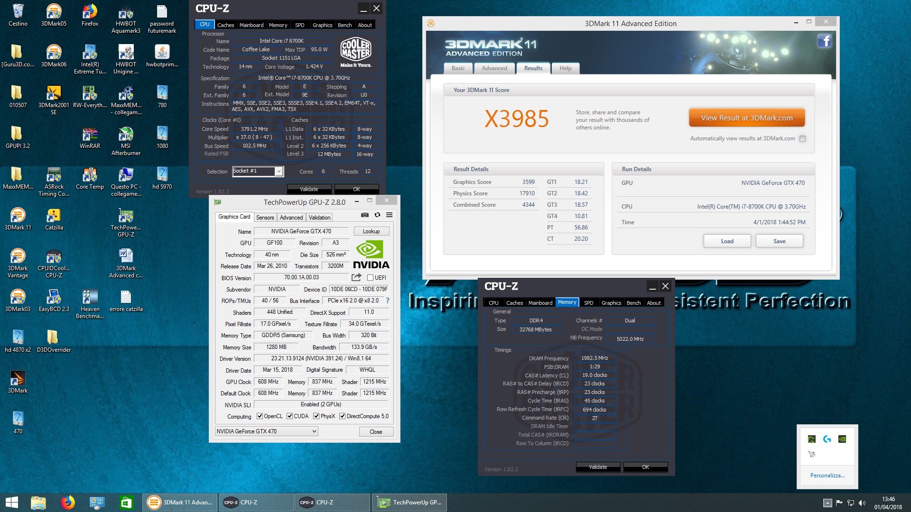This screenshot has width=911, height=512.
Task: Click GPU-Z refresh icon
Action: (377, 215)
